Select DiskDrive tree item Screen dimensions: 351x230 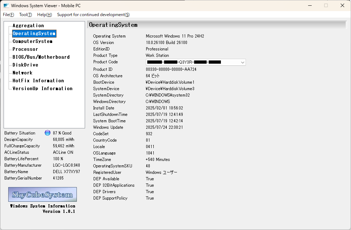click(x=25, y=65)
